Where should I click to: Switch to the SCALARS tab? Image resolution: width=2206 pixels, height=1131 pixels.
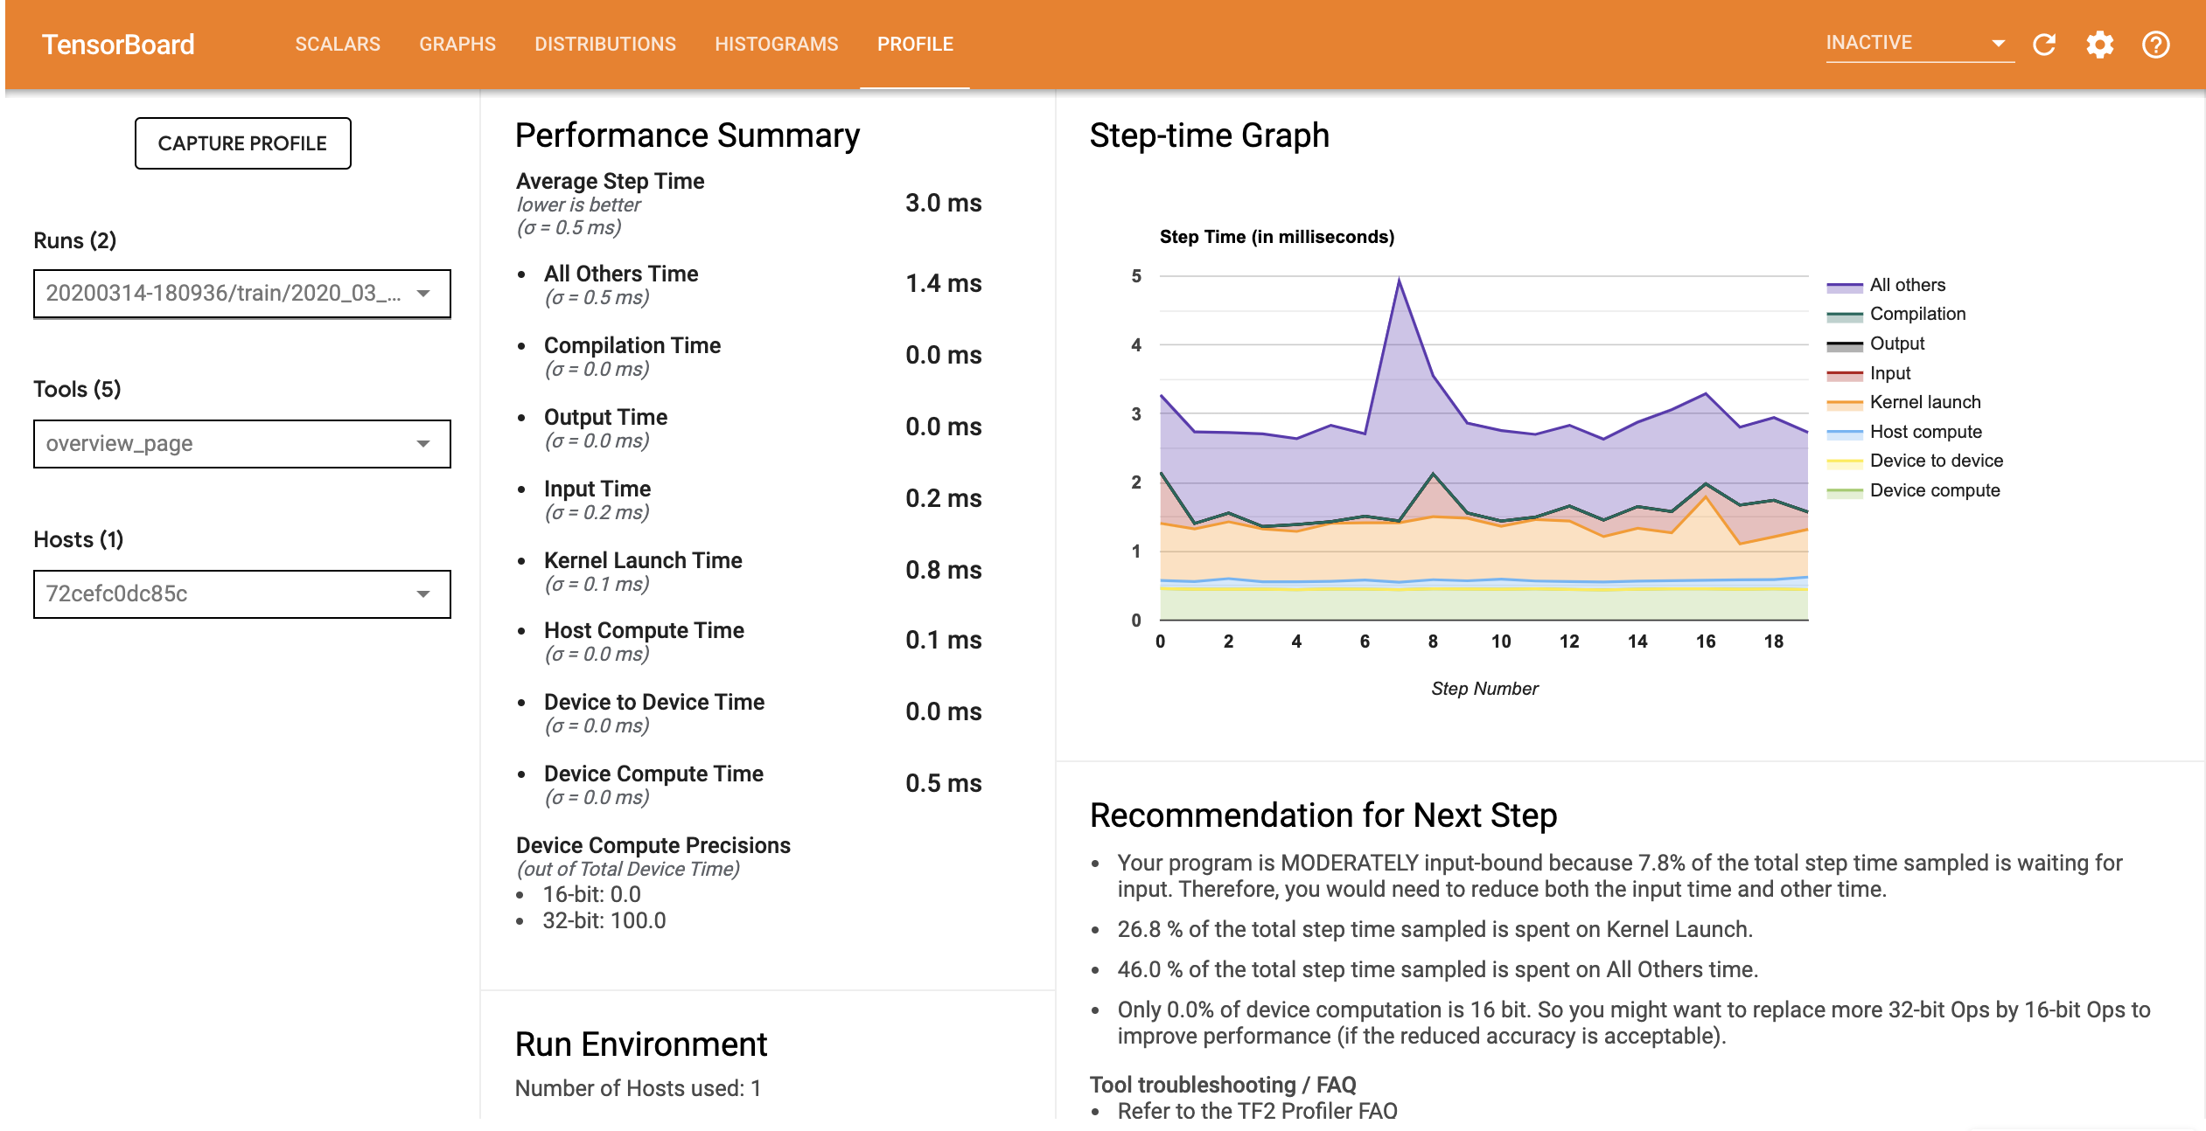337,45
